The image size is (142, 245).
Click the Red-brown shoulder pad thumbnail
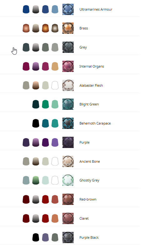(68, 199)
